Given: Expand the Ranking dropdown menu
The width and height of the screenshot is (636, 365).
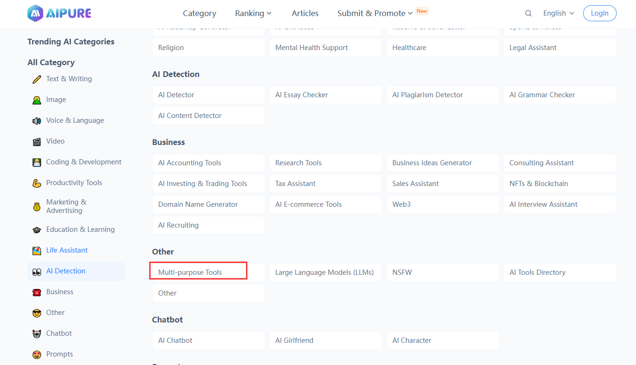Looking at the screenshot, I should 254,13.
